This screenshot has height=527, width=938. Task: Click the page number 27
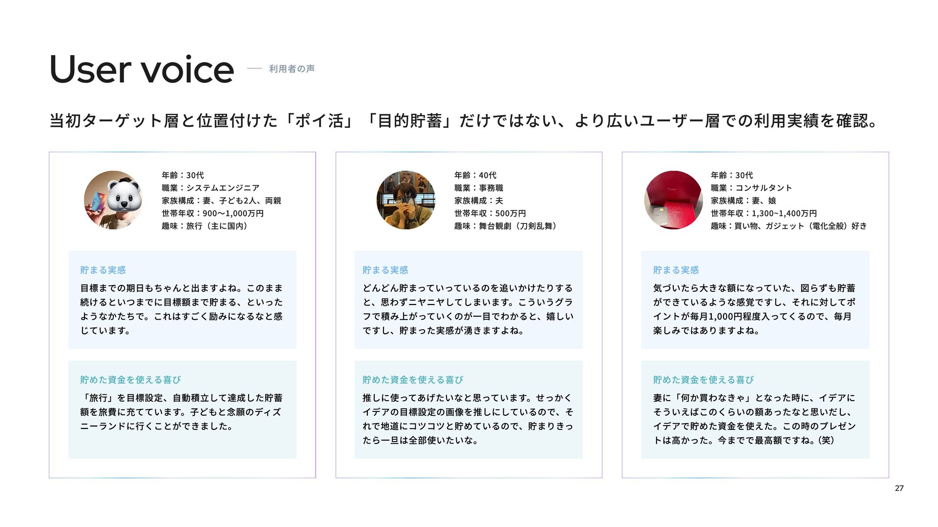(x=899, y=488)
